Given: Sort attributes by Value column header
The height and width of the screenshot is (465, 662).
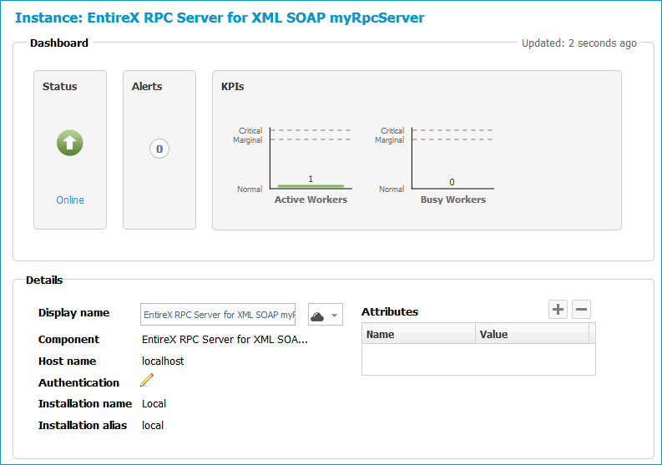Looking at the screenshot, I should pos(533,334).
